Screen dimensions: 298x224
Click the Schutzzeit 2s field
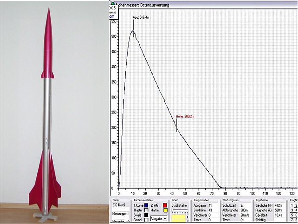click(245, 205)
